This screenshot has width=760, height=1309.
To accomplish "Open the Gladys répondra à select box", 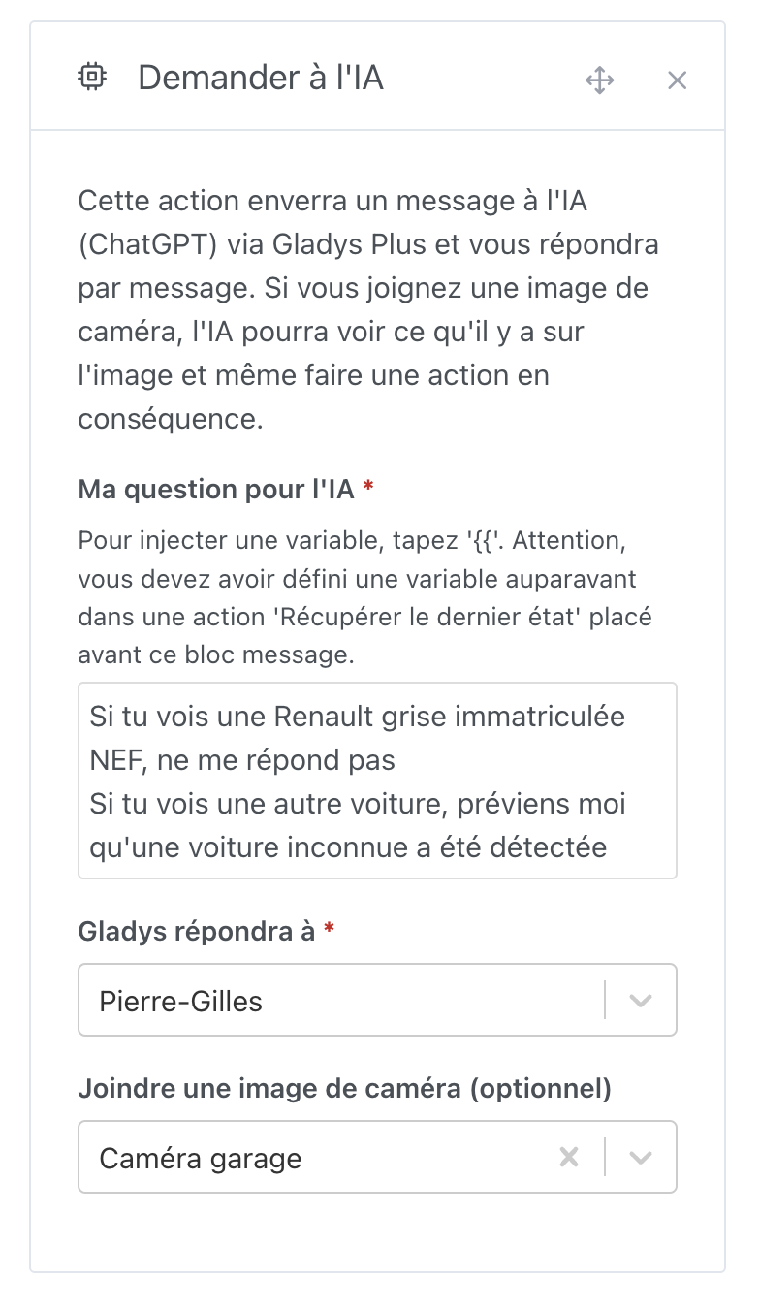I will point(377,1000).
